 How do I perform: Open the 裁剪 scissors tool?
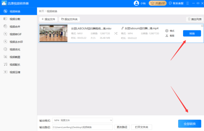coord(170,36)
